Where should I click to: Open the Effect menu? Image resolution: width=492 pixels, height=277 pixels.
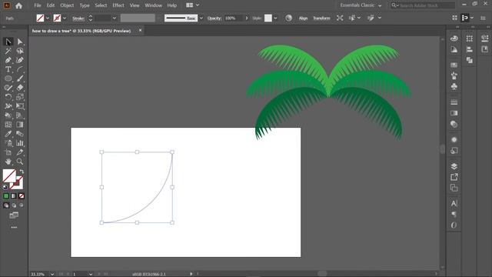tap(118, 5)
